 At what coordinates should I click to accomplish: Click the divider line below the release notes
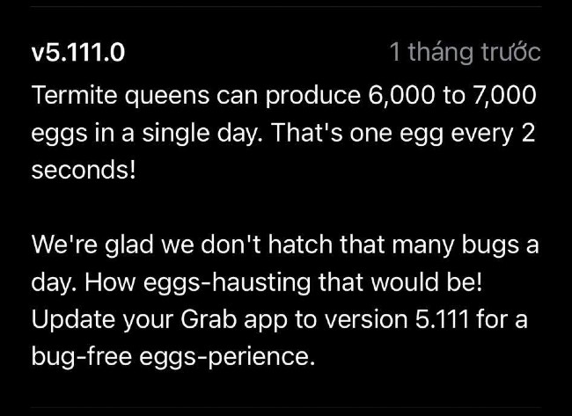click(286, 407)
